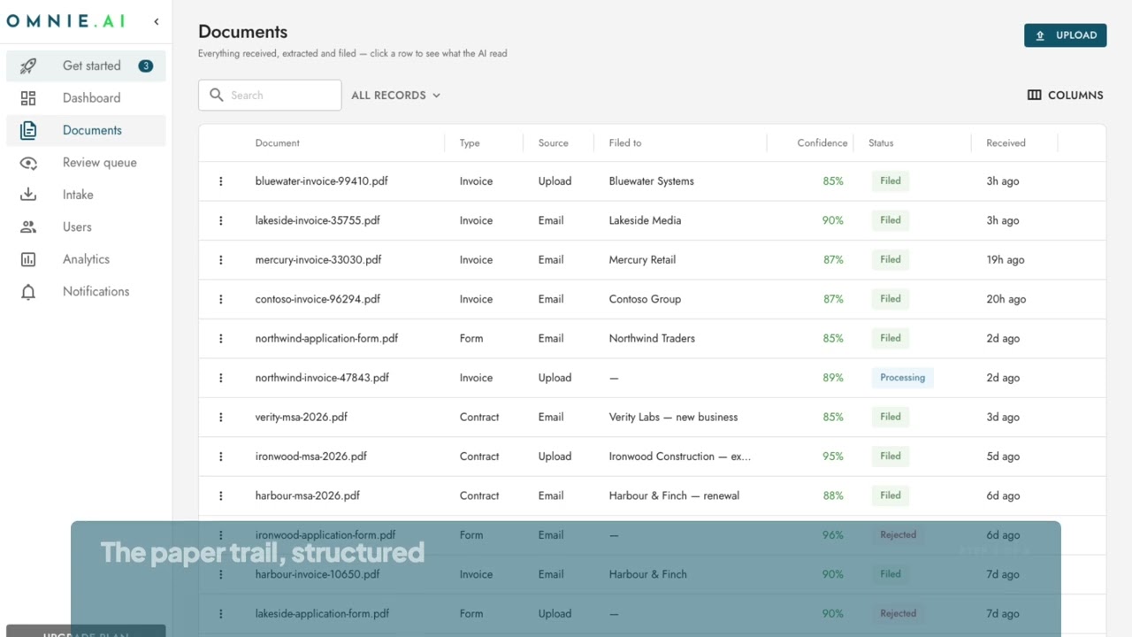1132x637 pixels.
Task: Open row menu for bluewater-invoice-99410.pdf
Action: (221, 181)
